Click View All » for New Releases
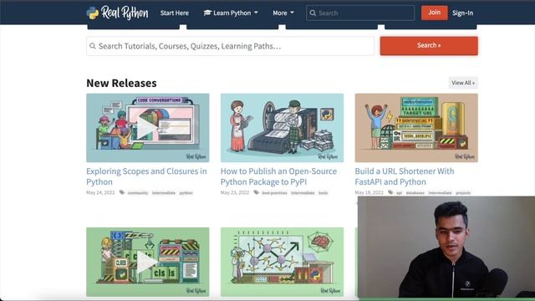The width and height of the screenshot is (535, 301). pos(463,83)
